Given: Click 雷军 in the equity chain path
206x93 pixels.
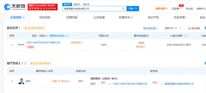Looking at the screenshot, I should [93, 84].
